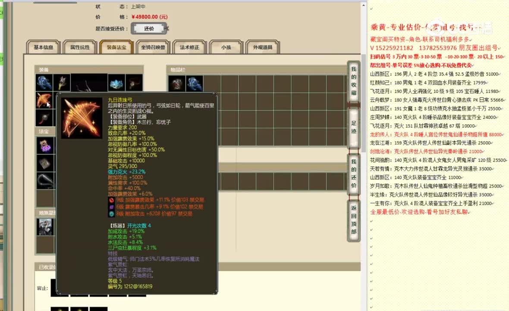Select the 地煞星 character portrait icon
The image size is (509, 311).
pos(45,226)
